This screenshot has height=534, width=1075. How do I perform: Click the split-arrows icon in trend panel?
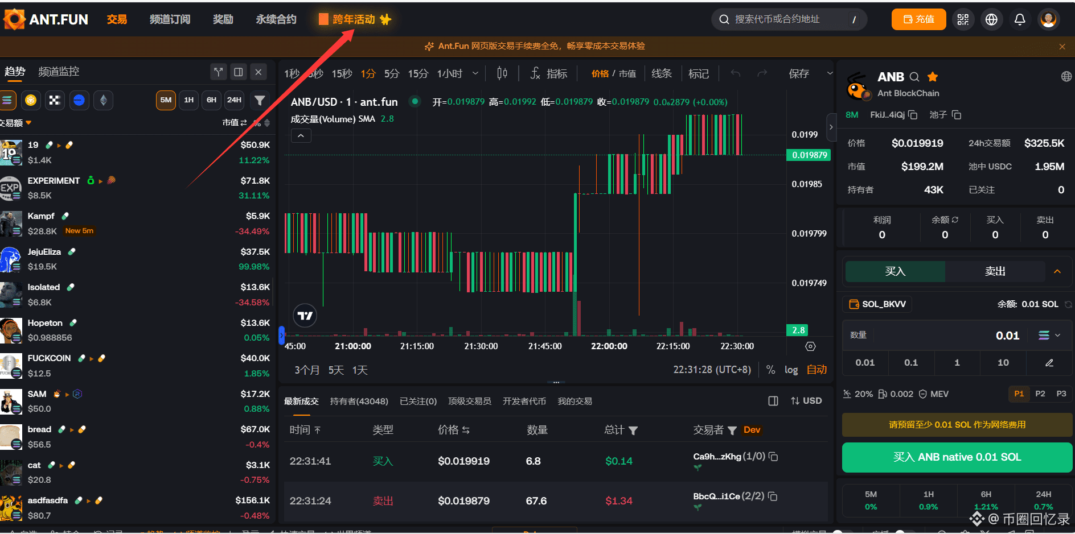pos(219,72)
